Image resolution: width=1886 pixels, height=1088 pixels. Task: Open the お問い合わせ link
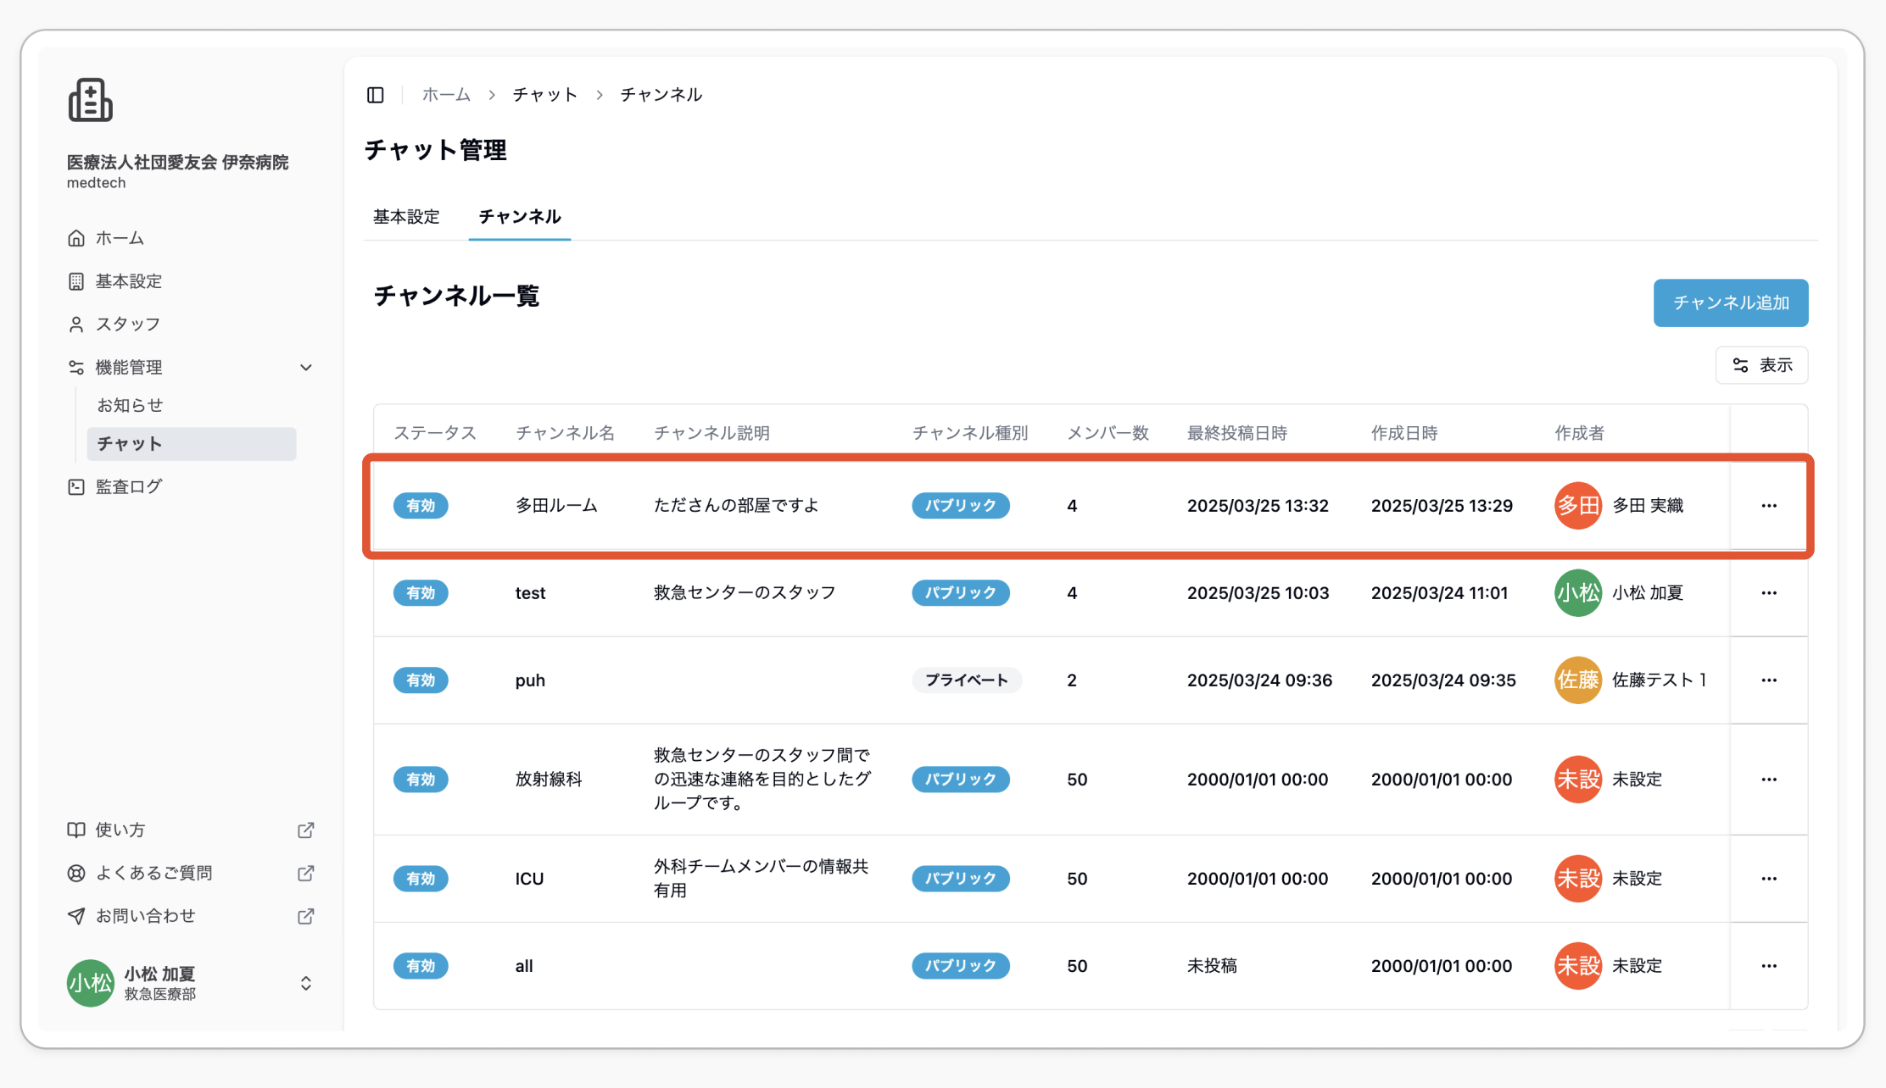tap(146, 916)
